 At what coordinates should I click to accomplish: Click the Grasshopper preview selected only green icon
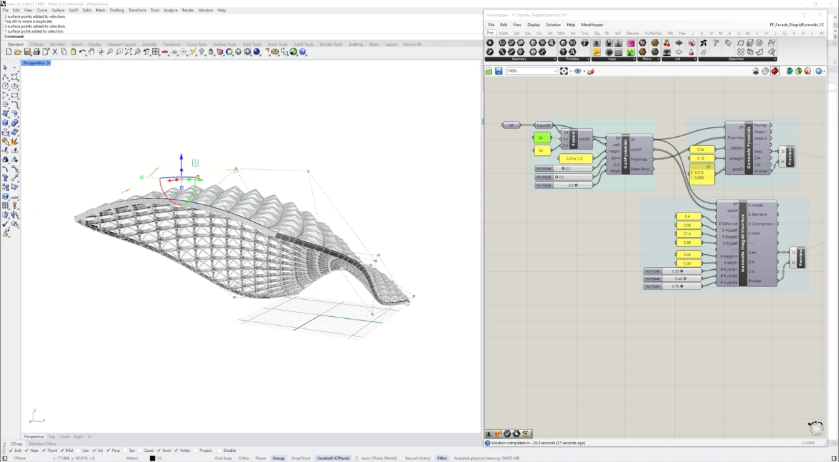(x=799, y=71)
